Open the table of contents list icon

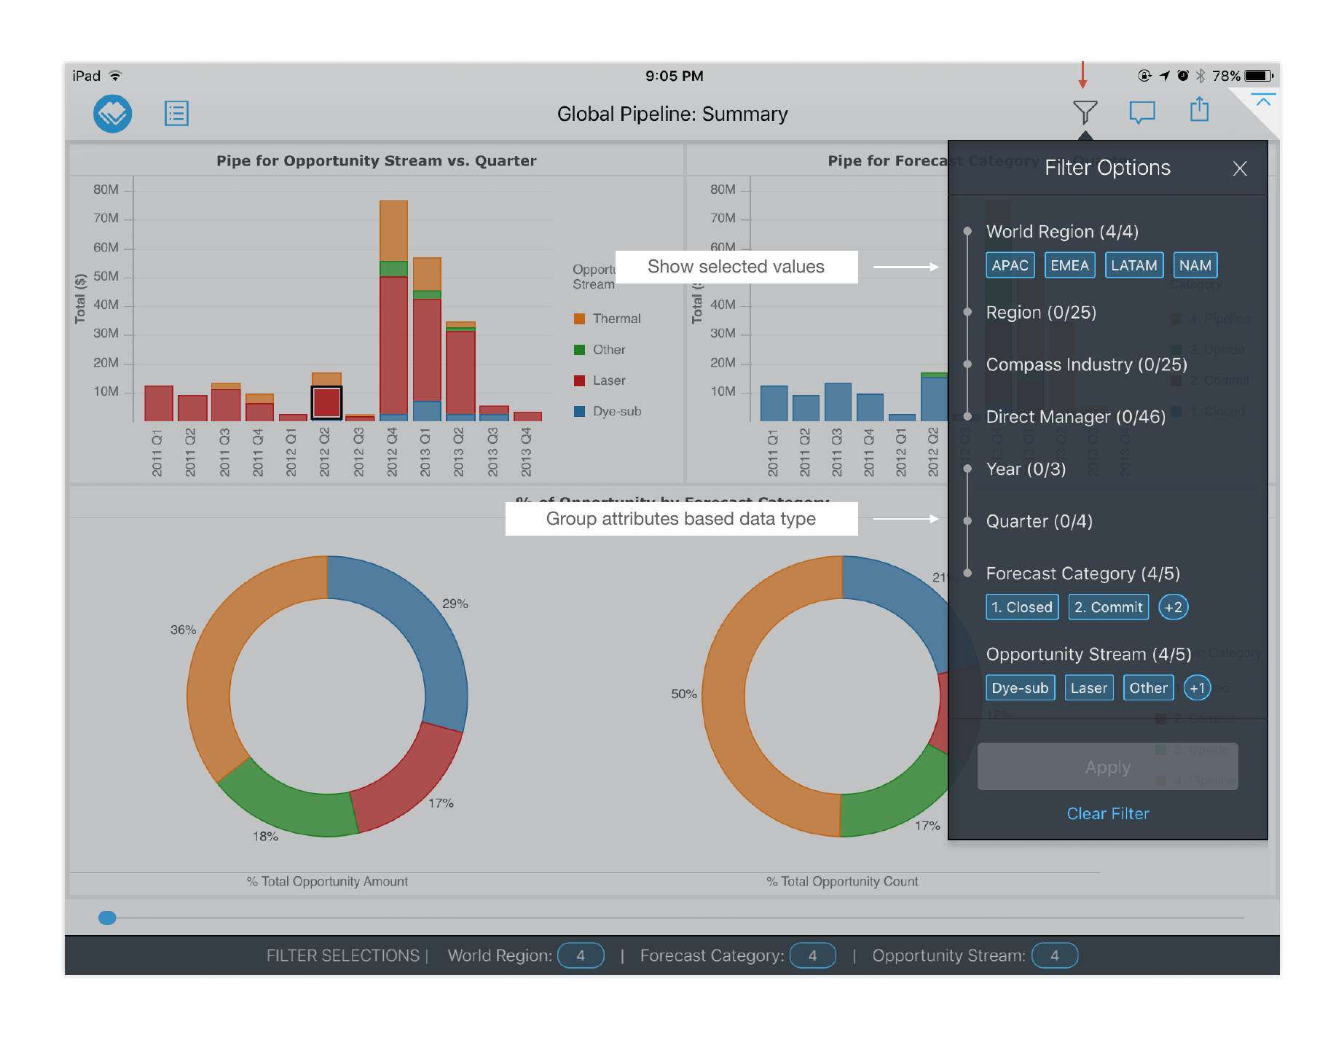pos(176,113)
